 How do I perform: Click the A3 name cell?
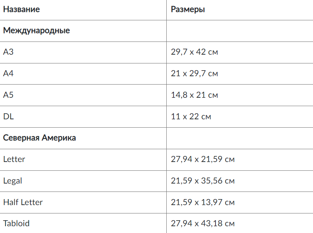(x=8, y=52)
